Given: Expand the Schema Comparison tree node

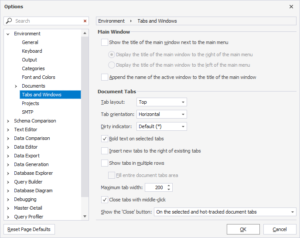Looking at the screenshot, I should [8, 121].
